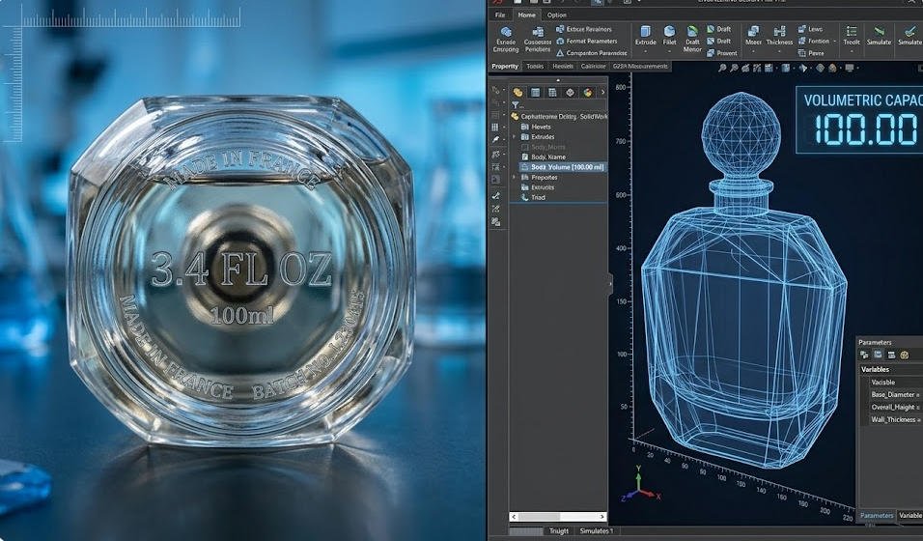The width and height of the screenshot is (923, 541).
Task: Click the first icon in Parameters panel toolbar
Action: coord(864,356)
